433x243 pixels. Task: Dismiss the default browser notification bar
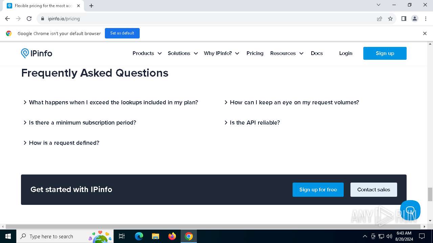[425, 33]
